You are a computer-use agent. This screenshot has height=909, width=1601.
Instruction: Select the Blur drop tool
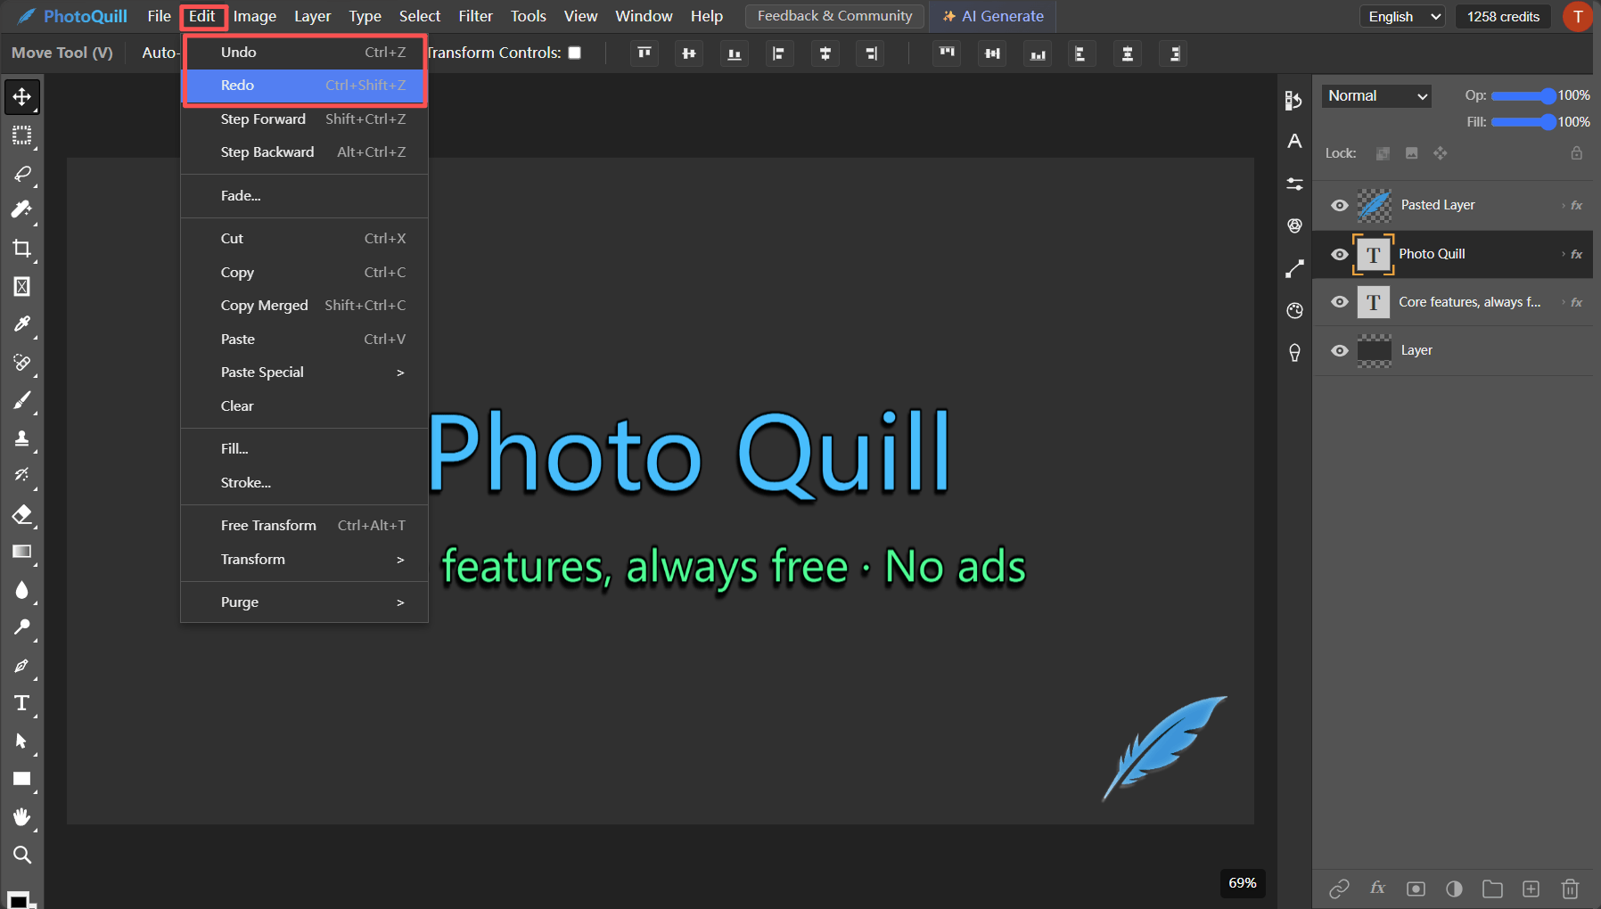[x=21, y=590]
